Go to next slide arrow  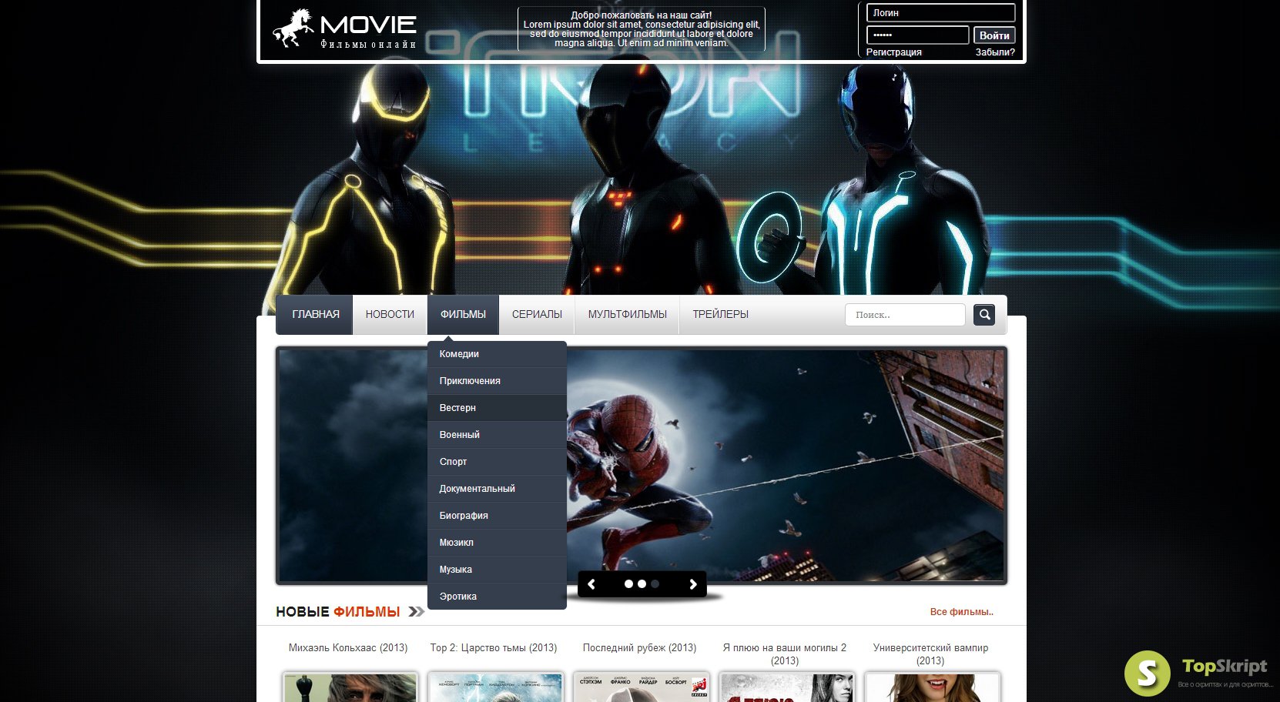tap(693, 584)
